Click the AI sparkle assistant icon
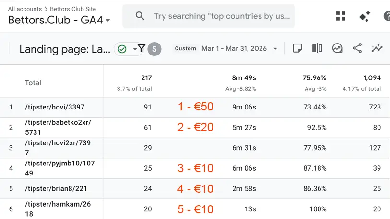Viewport: 390px width, 219px height. click(365, 16)
